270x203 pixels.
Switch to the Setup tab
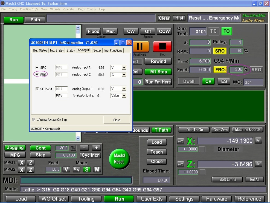pyautogui.click(x=97, y=50)
